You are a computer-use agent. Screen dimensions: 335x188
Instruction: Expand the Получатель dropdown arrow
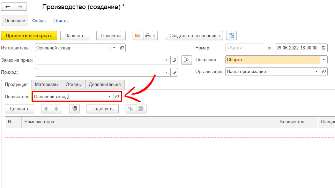110,96
